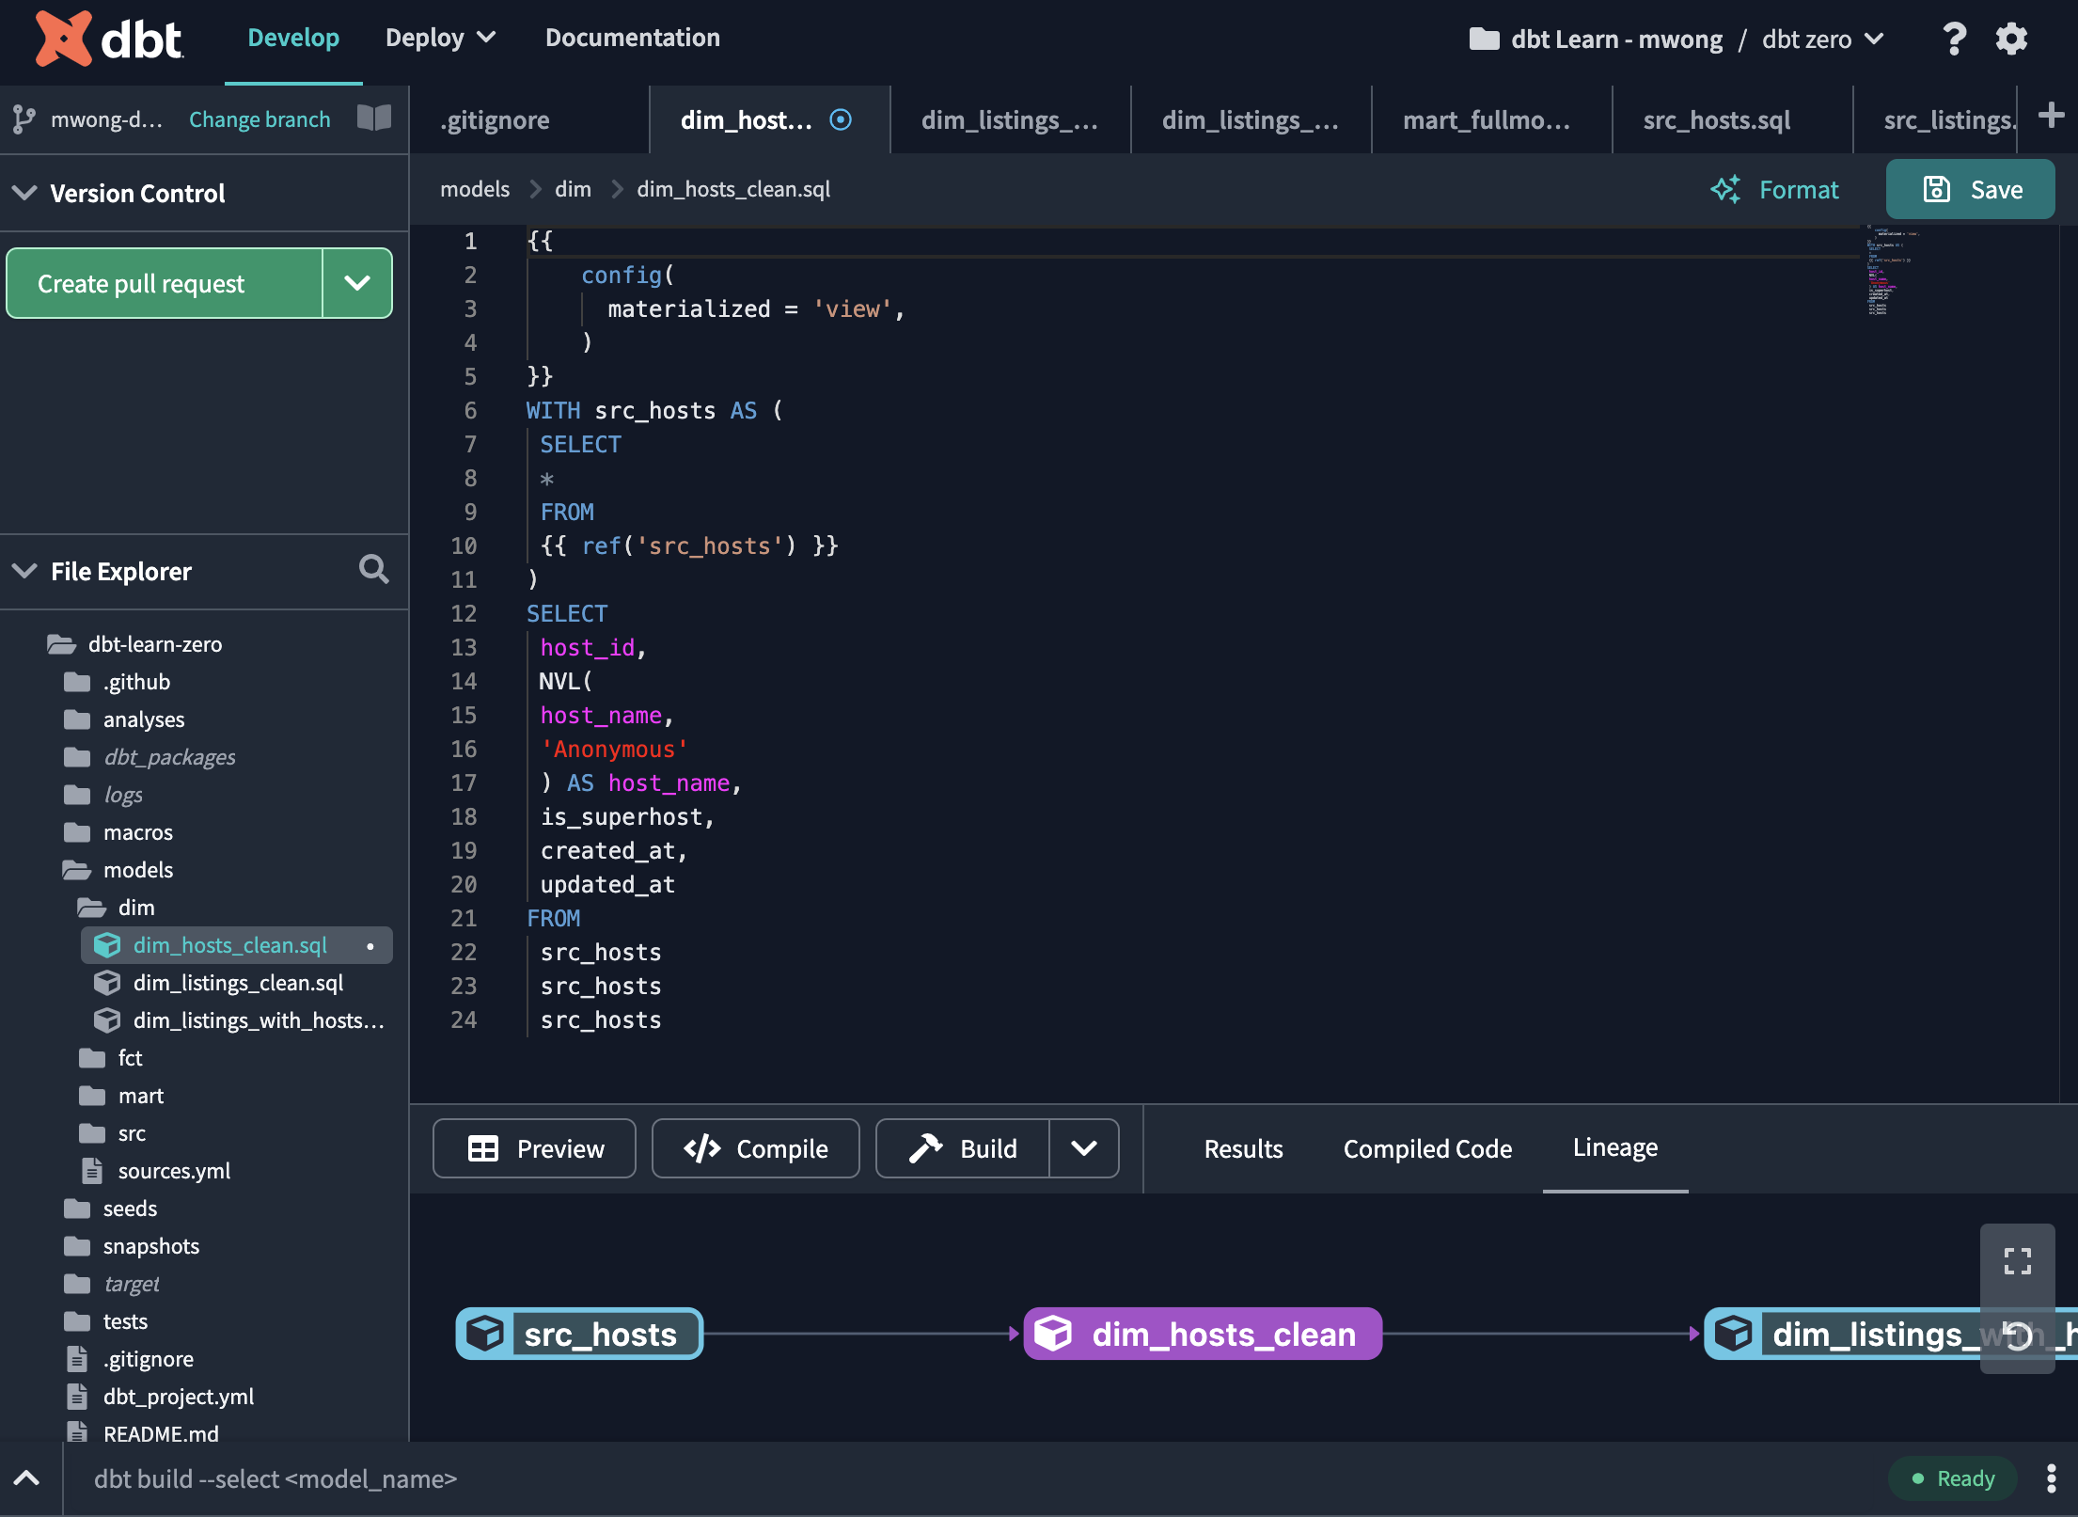
Task: Click the src_hosts node in Lineage view
Action: (576, 1333)
